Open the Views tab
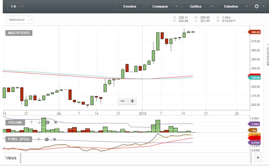Image resolution: width=269 pixels, height=167 pixels. coord(11,158)
